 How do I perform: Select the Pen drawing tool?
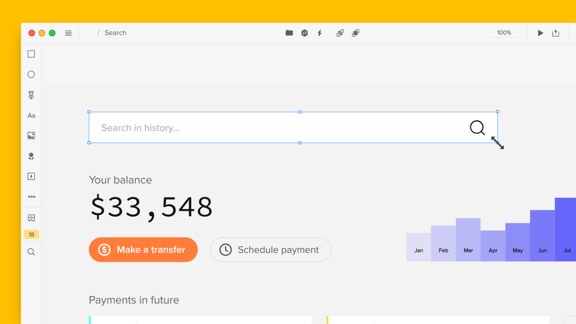pos(31,95)
